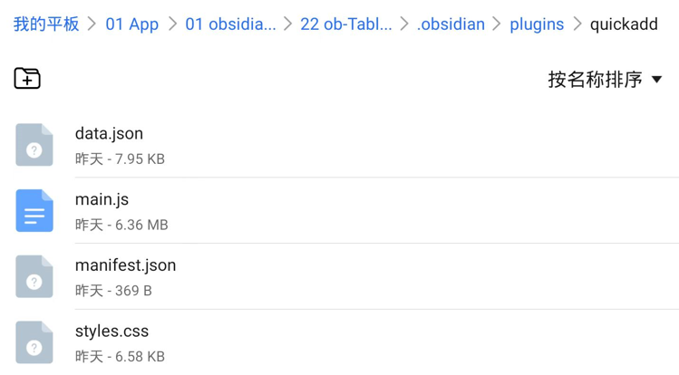Click the main.js size details line
The height and width of the screenshot is (375, 679).
pos(121,225)
